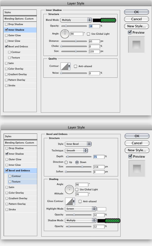The width and height of the screenshot is (152, 246).
Task: Click the Inner Shadow Opacity slider
Action: pyautogui.click(x=74, y=26)
